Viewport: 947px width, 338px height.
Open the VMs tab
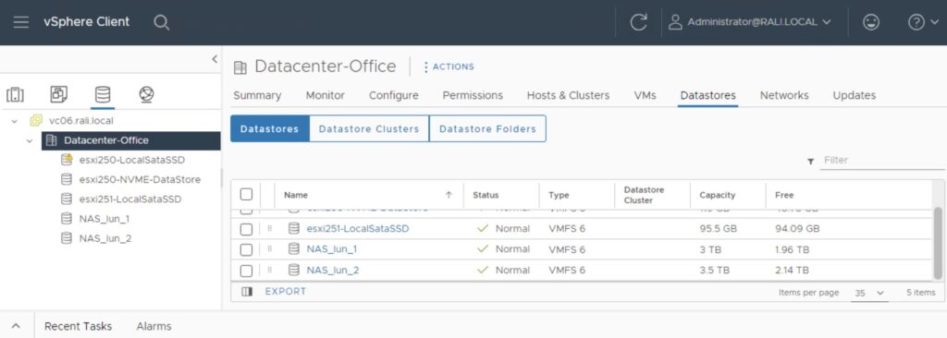point(645,95)
